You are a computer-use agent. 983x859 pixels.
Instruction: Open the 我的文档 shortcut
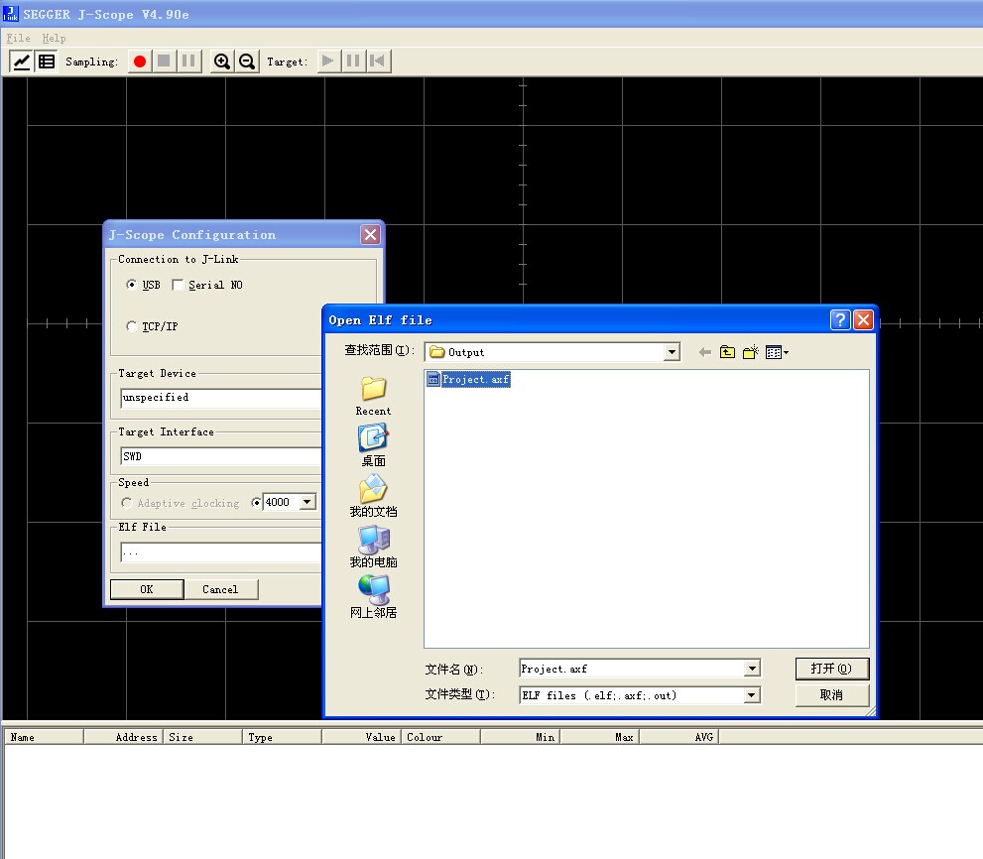pos(373,496)
